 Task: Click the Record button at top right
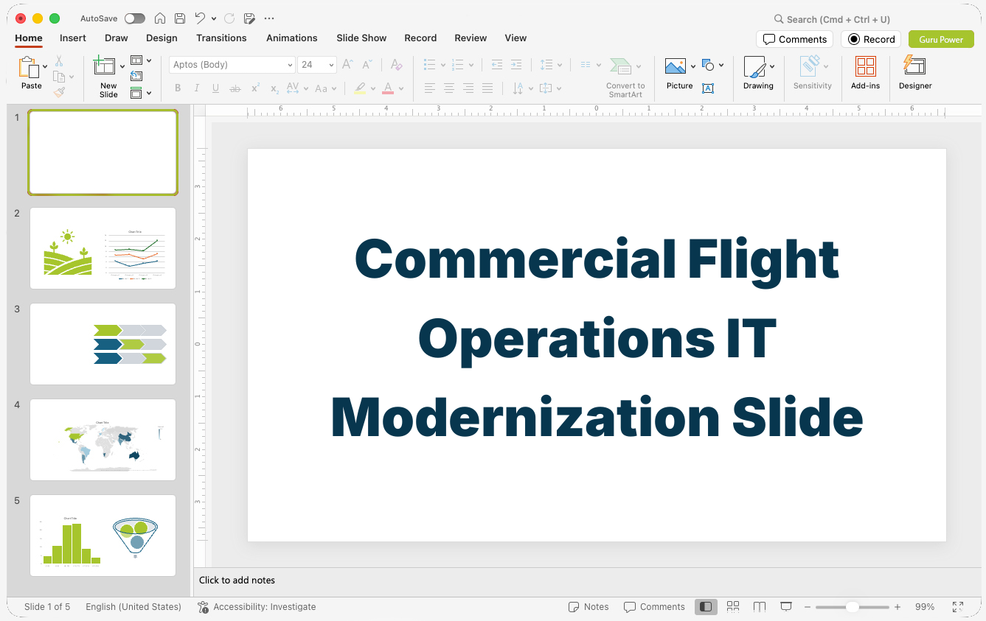[871, 39]
